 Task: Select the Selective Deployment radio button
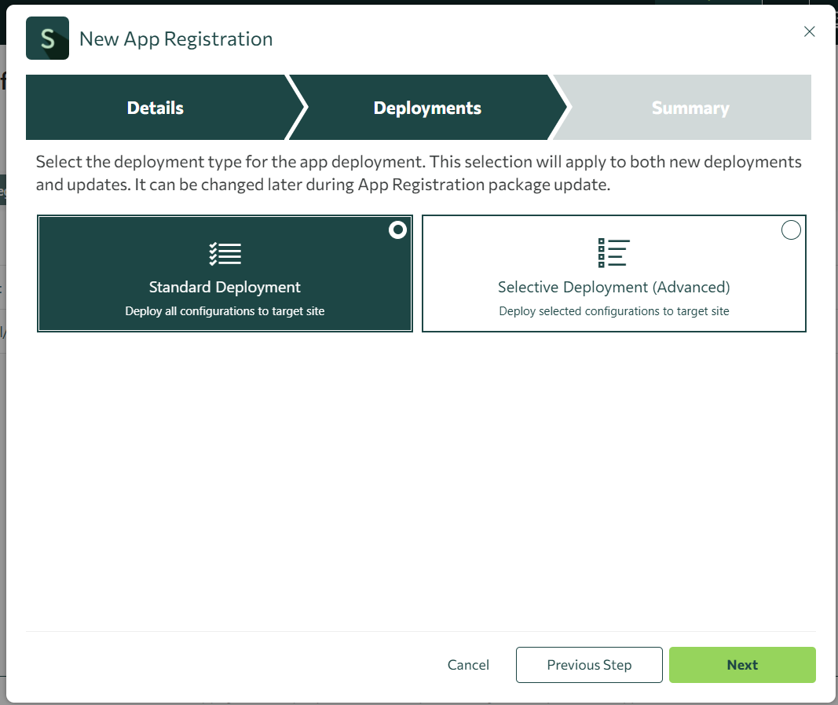(791, 229)
